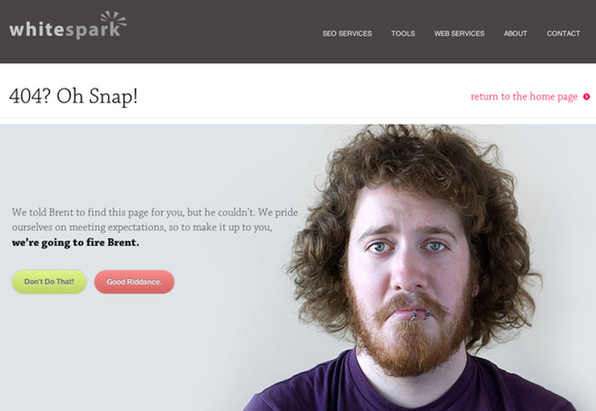Follow the return to the home page link
This screenshot has height=411, width=596.
524,97
